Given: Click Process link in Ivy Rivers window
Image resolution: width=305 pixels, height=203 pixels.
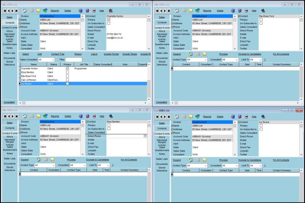Looking at the screenshot, I should [223, 160].
